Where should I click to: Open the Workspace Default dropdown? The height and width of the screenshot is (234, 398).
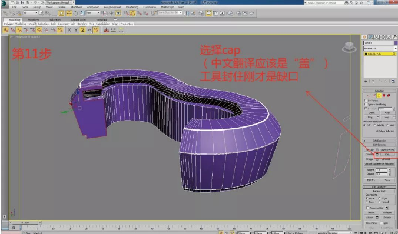59,2
